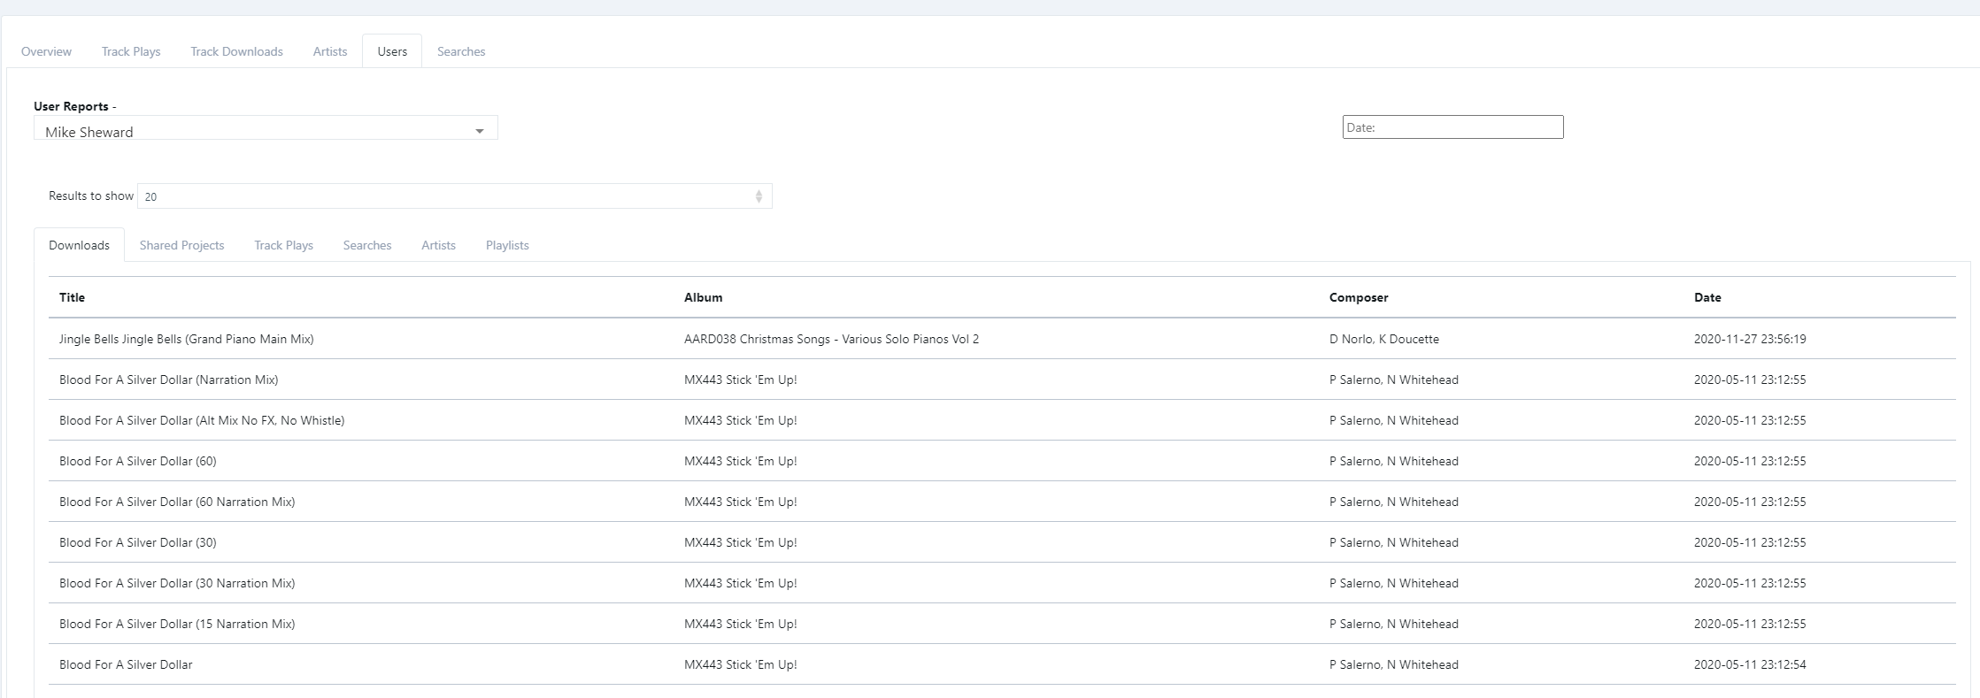Open the top-level Artists tab

pos(329,51)
